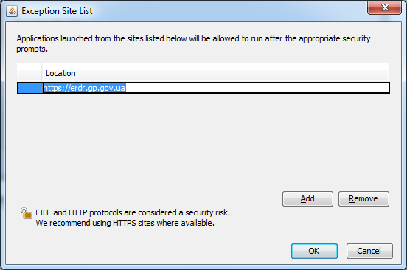Viewport: 407px width, 270px height.
Task: Click the Location column header
Action: coord(215,73)
